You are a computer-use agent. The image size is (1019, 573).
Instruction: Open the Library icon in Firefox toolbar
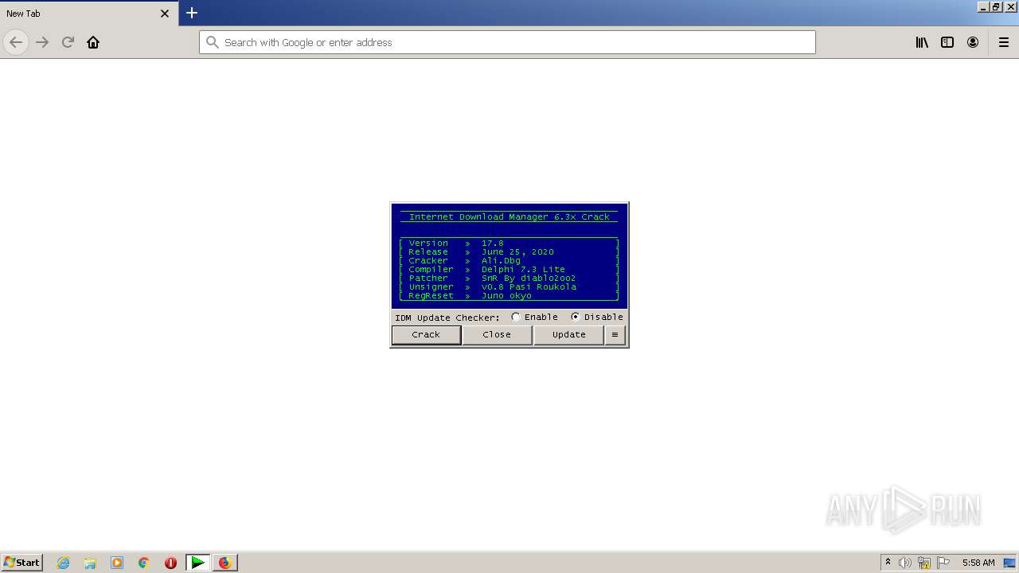(922, 42)
